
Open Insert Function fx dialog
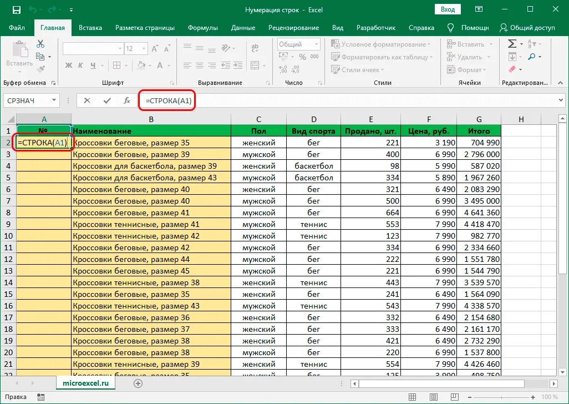click(x=126, y=100)
